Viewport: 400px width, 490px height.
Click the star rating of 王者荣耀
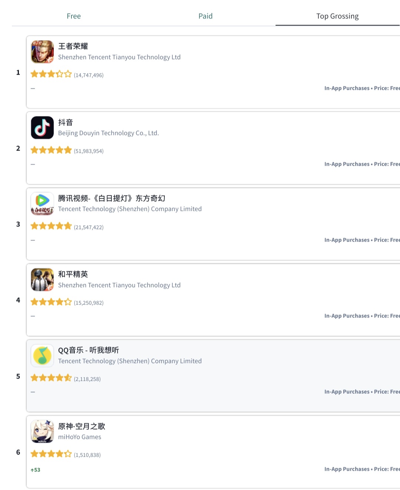pos(51,74)
